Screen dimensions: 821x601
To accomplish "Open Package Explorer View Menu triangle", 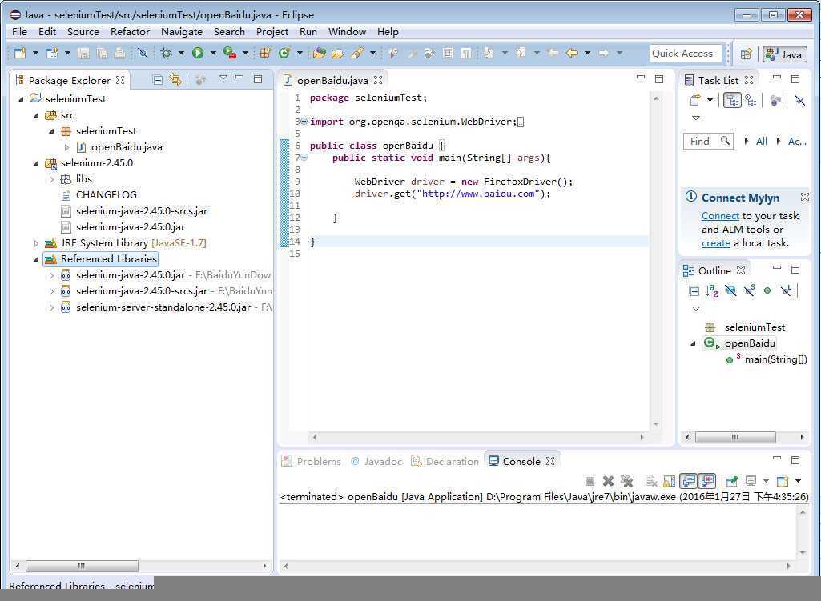I will point(223,78).
